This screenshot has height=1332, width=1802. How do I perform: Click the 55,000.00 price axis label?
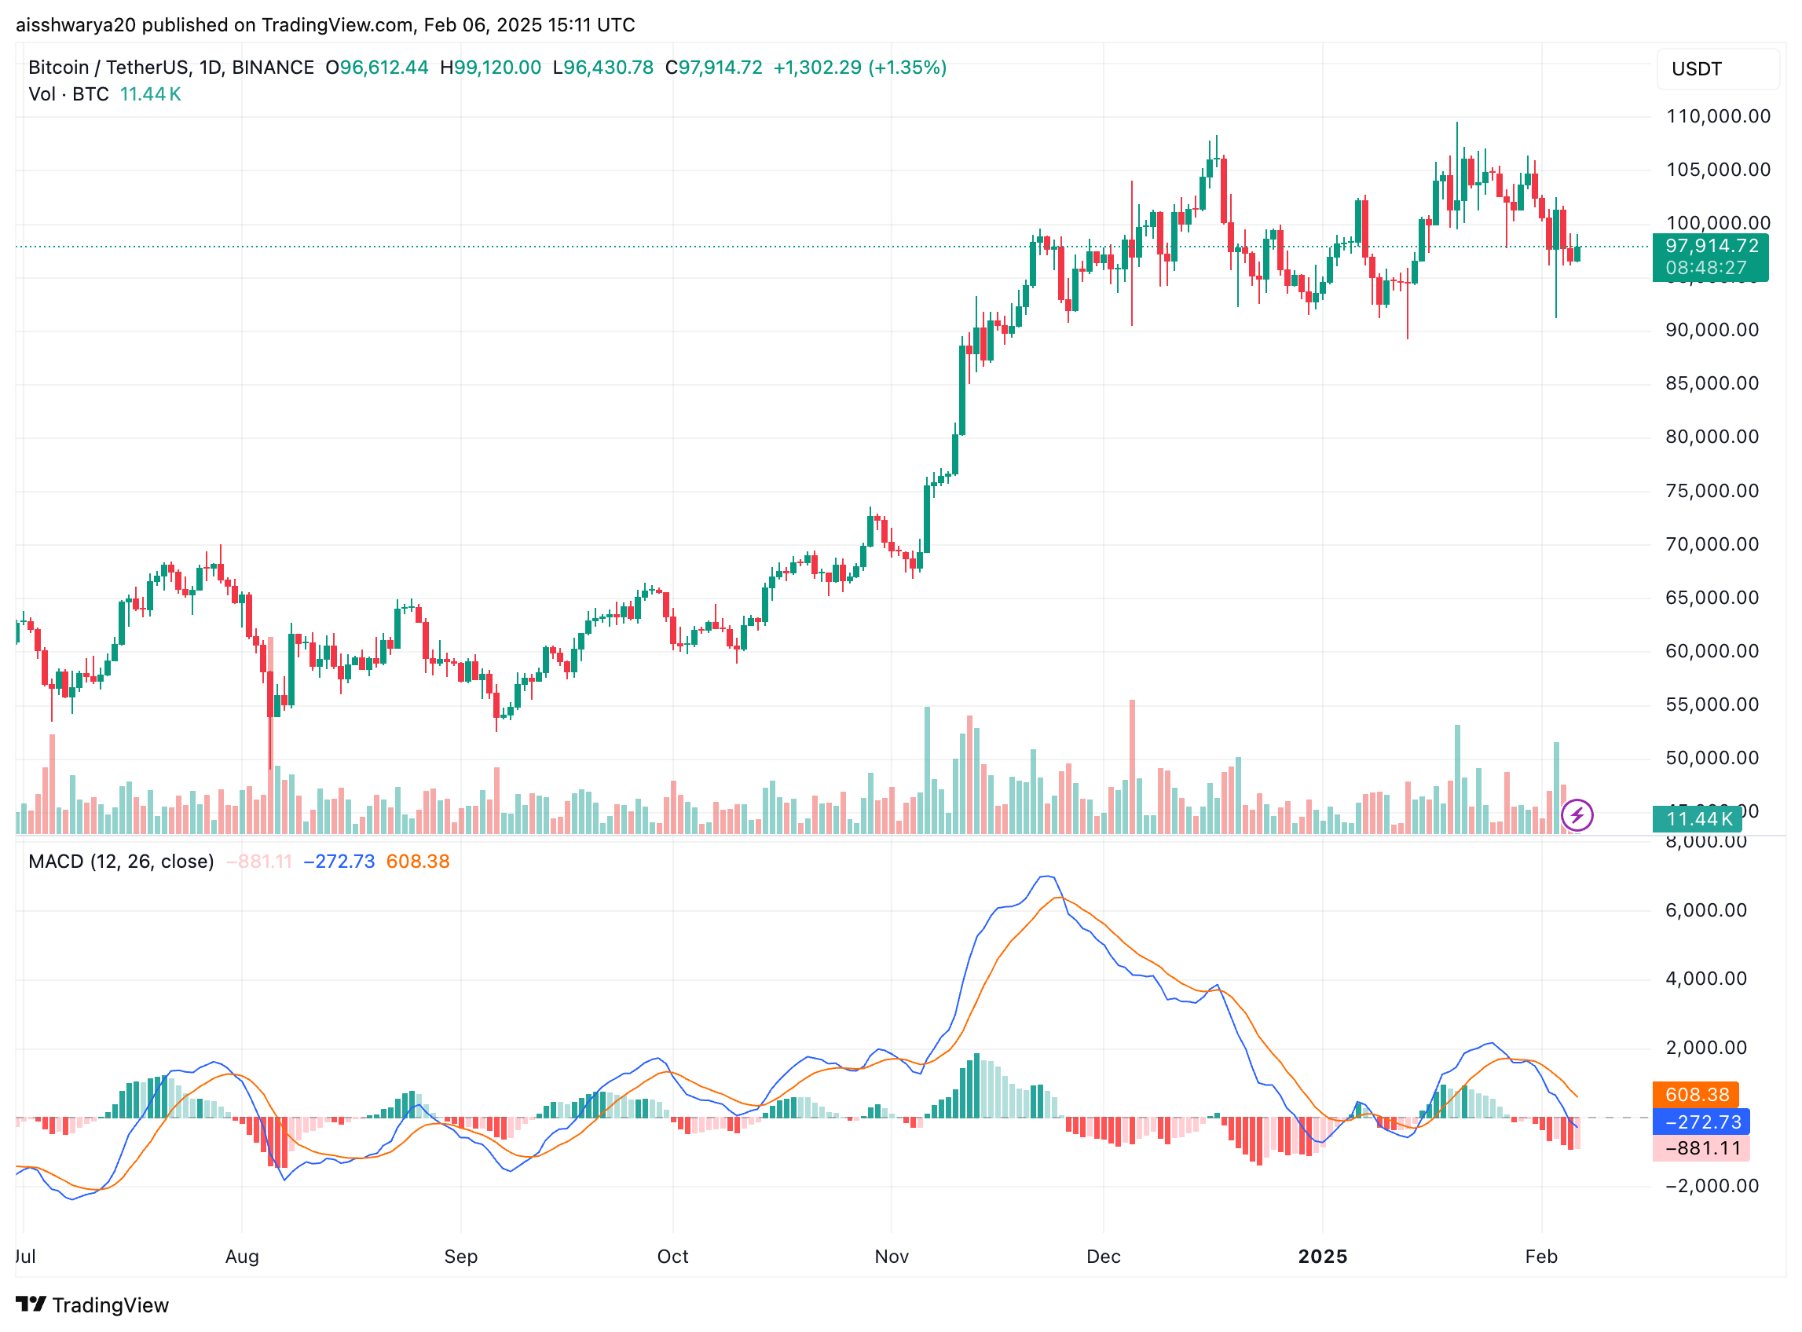pyautogui.click(x=1712, y=704)
